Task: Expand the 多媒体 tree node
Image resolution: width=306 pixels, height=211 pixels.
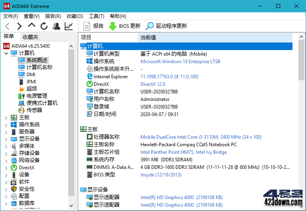Action: pos(6,146)
